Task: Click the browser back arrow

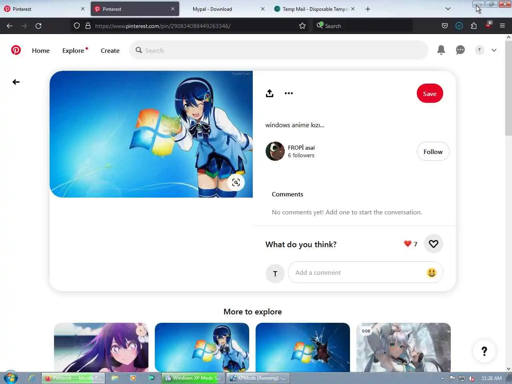Action: (10, 26)
